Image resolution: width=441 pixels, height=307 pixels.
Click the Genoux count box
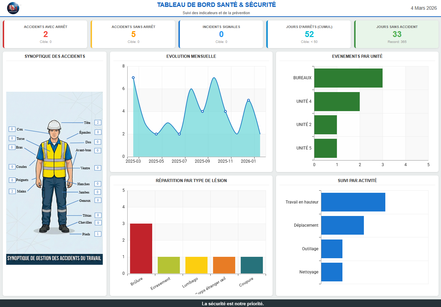click(x=98, y=200)
